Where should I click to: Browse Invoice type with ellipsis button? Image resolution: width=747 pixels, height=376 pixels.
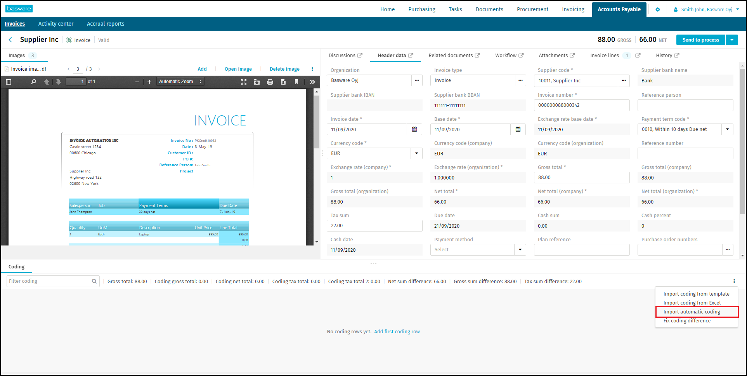point(520,80)
